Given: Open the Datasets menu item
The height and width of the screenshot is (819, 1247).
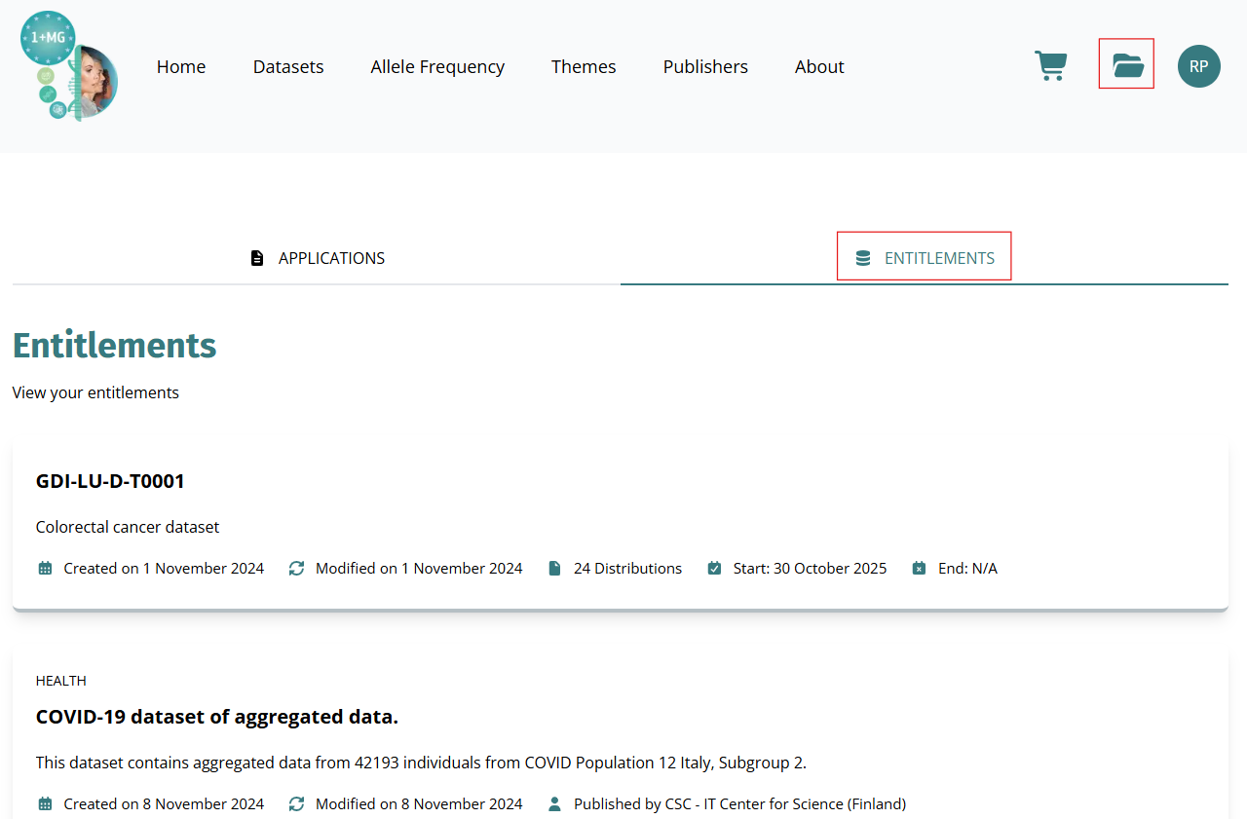Looking at the screenshot, I should point(288,66).
